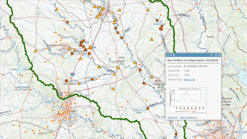The image size is (247, 139).
Task: Click orange triangle marker right of Georgetown label
Action: 79,84
